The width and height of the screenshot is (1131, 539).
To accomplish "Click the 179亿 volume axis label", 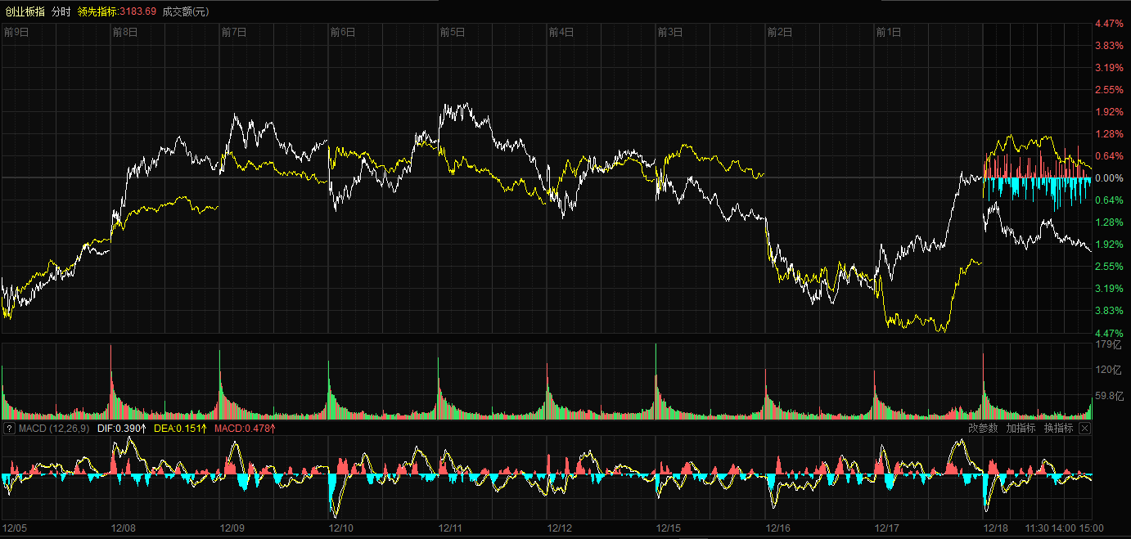I will click(1109, 345).
